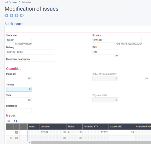This screenshot has height=144, width=151.
Task: Open Location lookup for STO01 row
Action: point(64,132)
